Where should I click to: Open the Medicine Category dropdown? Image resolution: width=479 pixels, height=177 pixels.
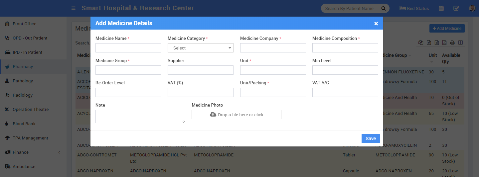201,48
